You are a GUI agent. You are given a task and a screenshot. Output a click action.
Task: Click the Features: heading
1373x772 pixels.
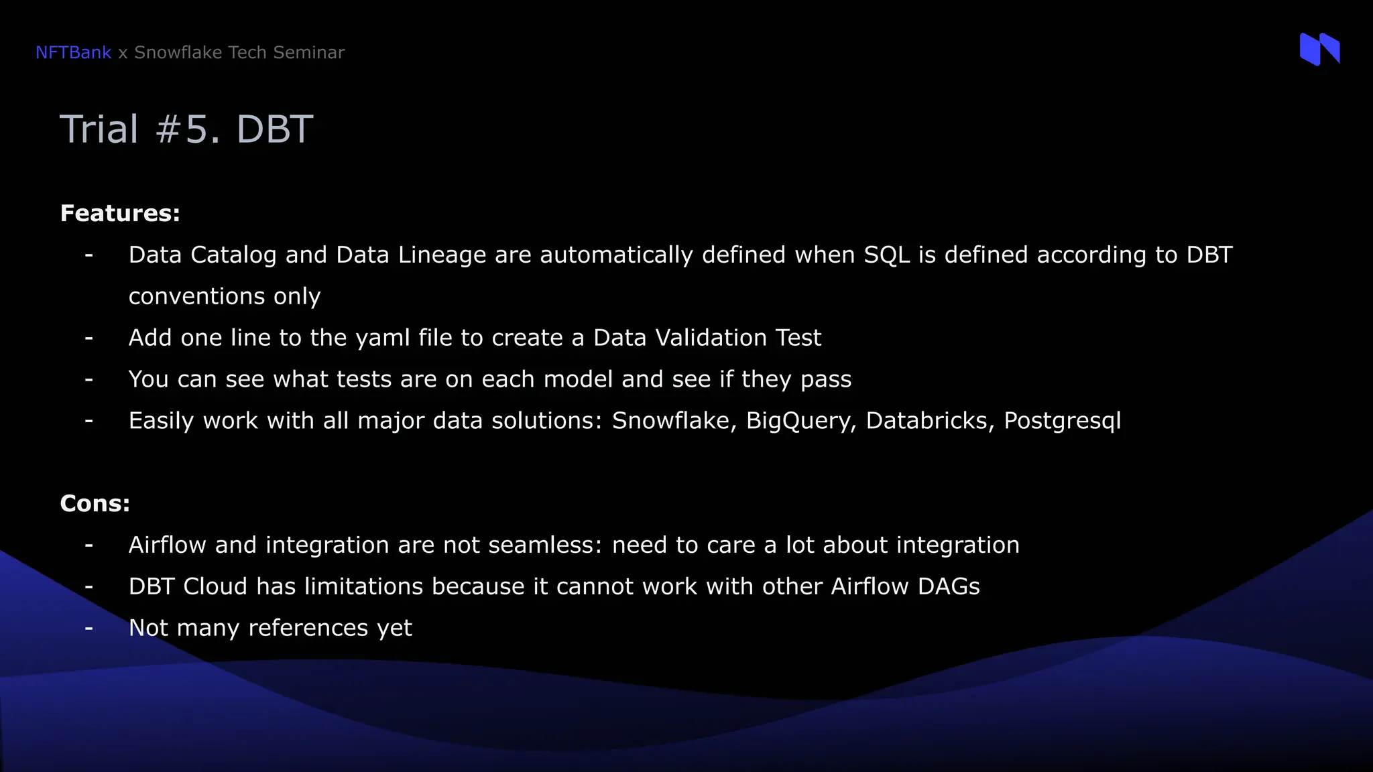tap(120, 213)
